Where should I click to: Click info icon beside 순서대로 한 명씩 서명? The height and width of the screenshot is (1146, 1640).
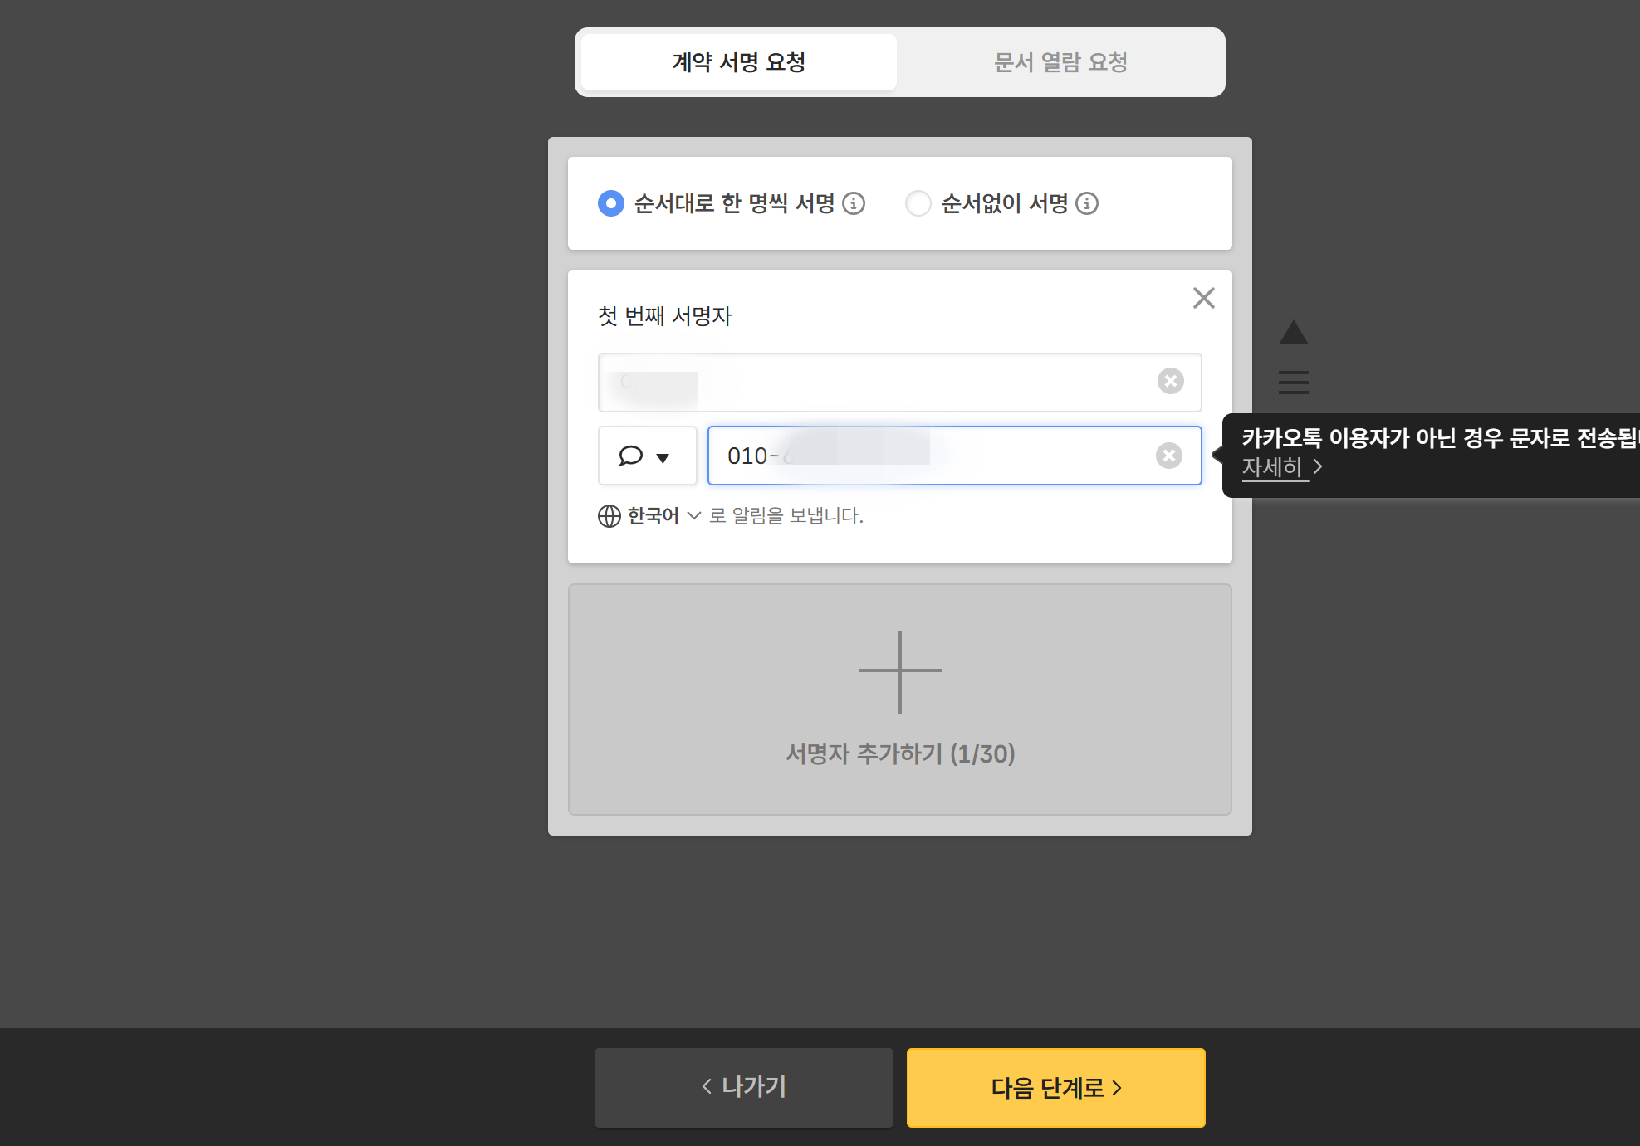(x=854, y=203)
